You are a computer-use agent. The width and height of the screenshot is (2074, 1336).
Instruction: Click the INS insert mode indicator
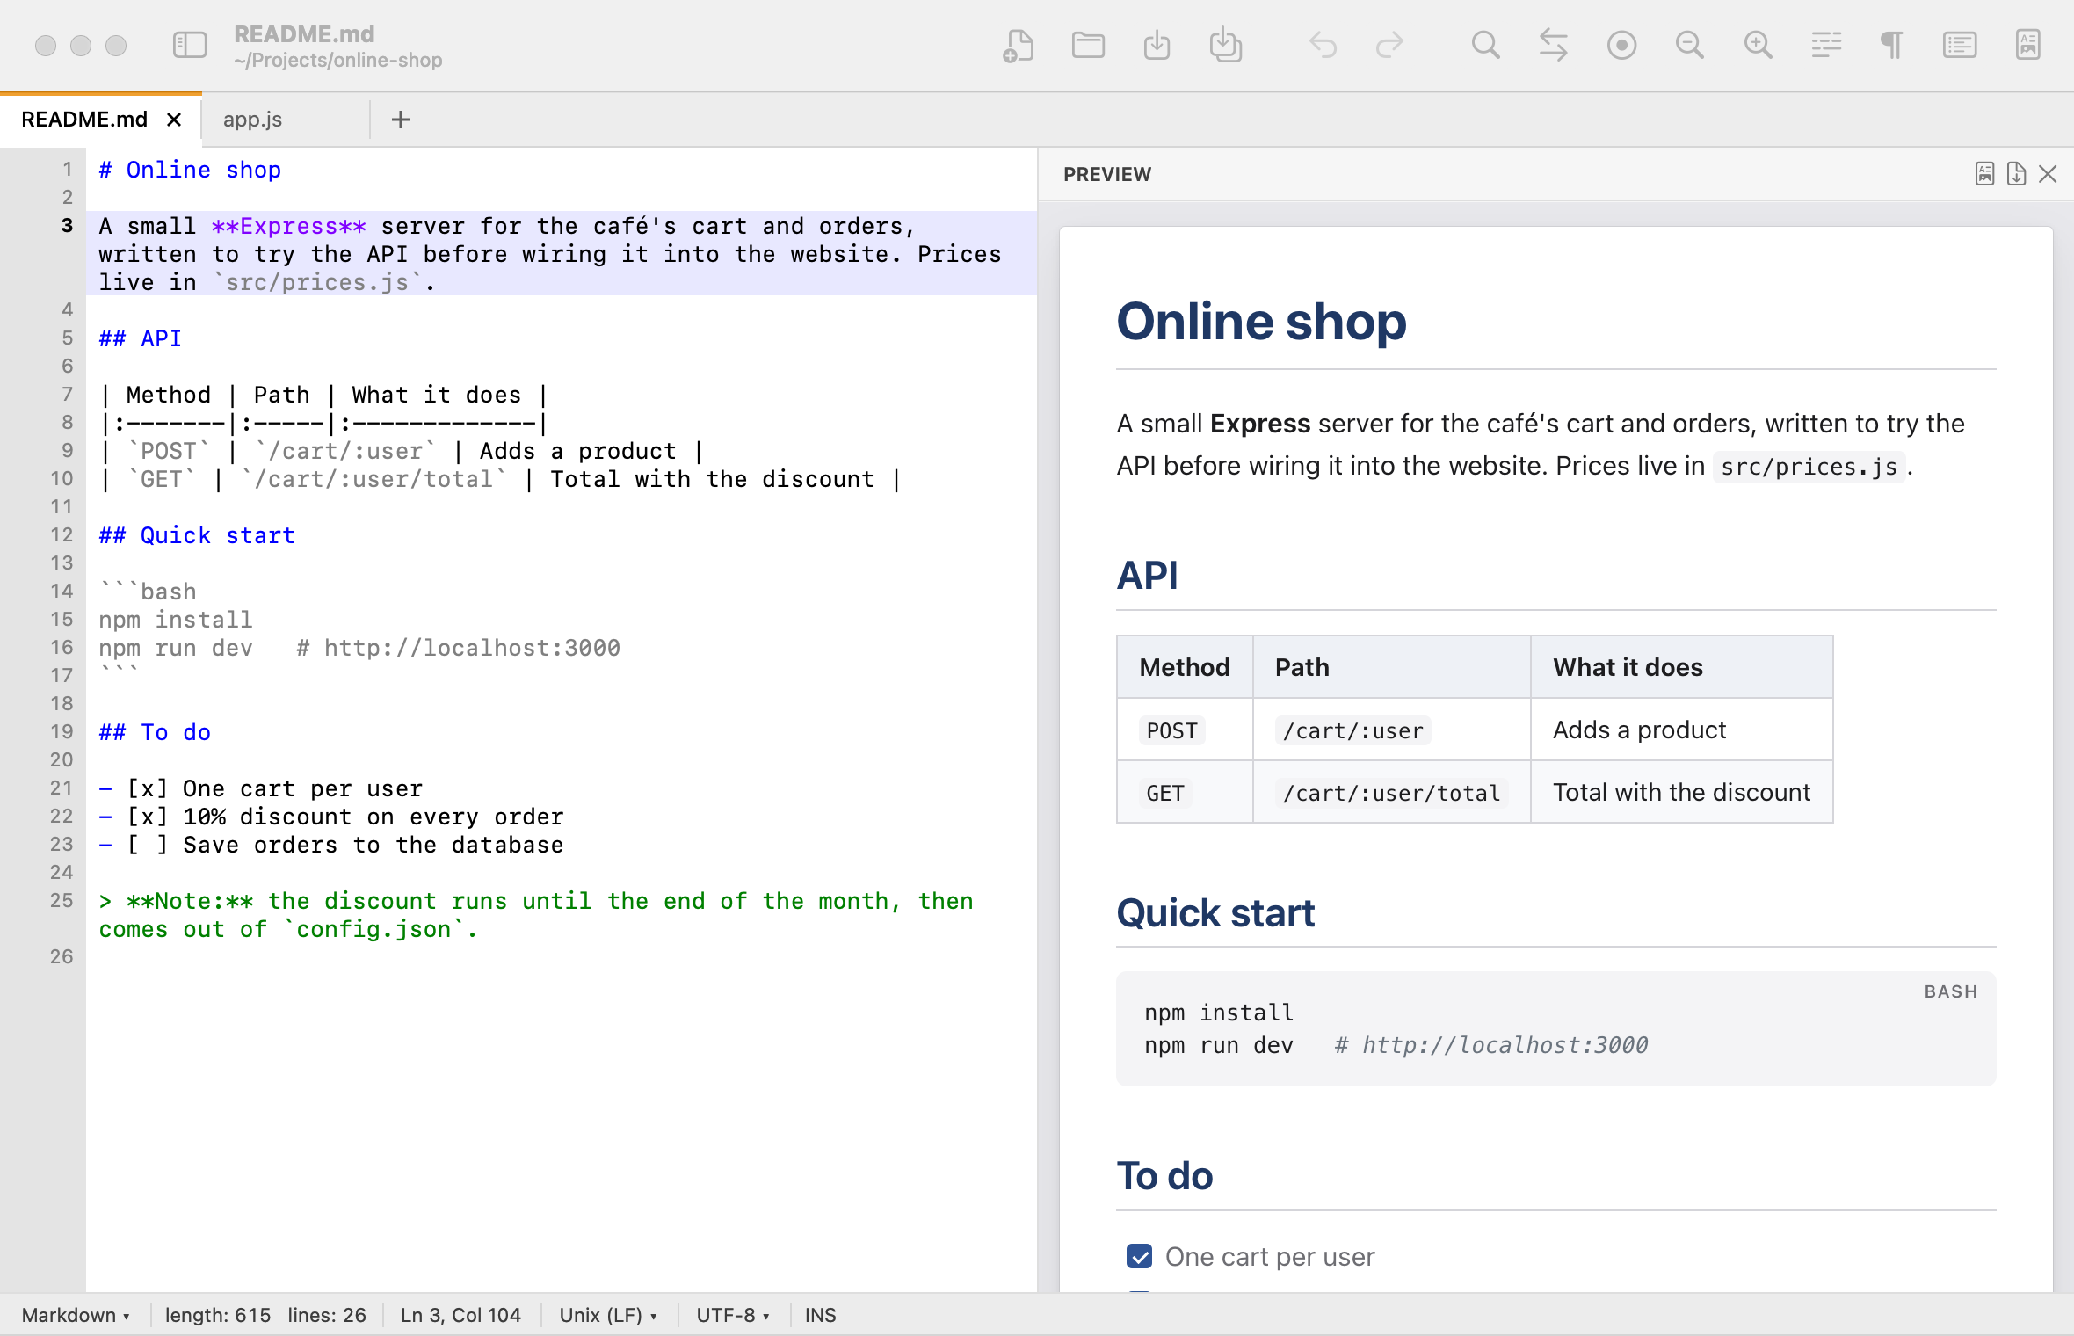pos(821,1315)
